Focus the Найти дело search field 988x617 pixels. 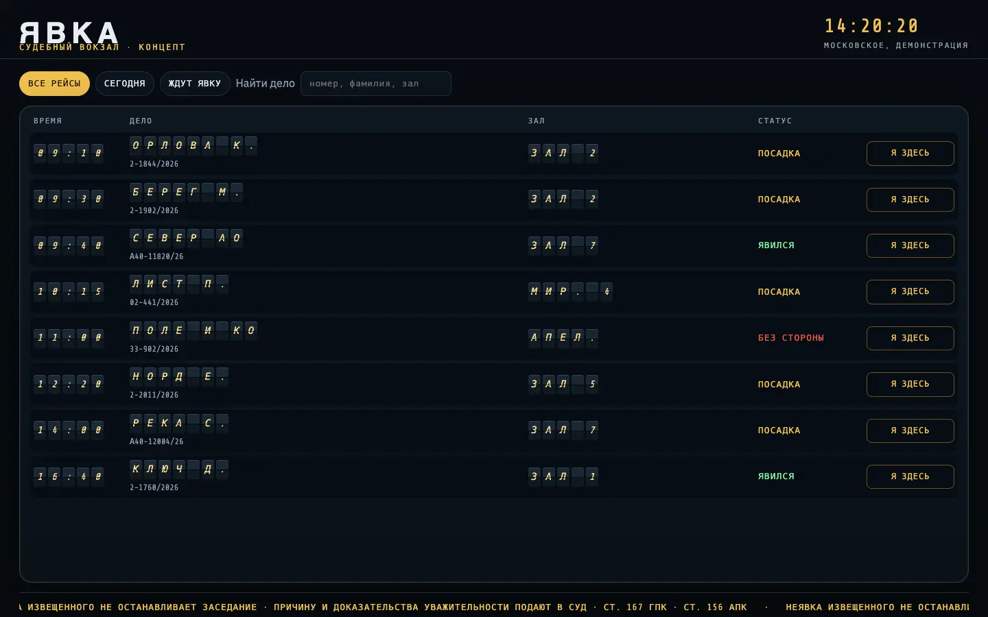tap(376, 84)
